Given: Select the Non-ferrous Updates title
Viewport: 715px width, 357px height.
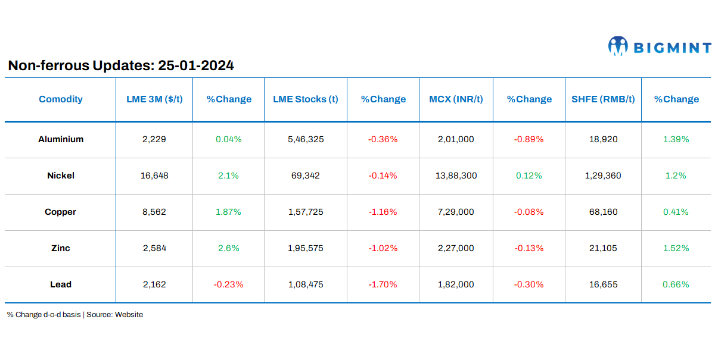Looking at the screenshot, I should coord(121,66).
